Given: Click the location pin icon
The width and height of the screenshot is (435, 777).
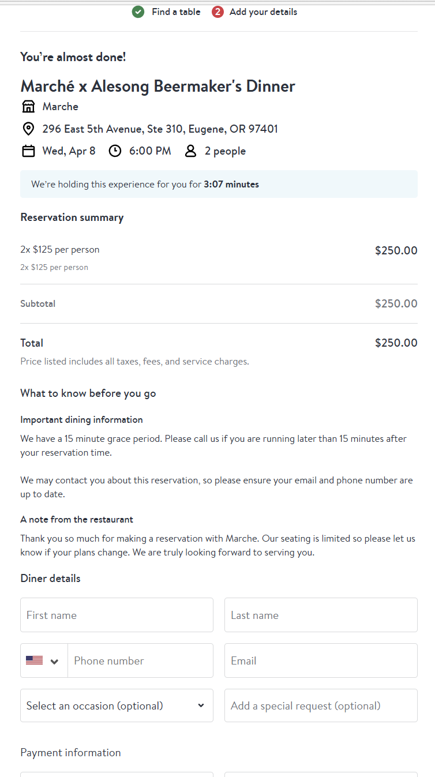Looking at the screenshot, I should click(x=28, y=129).
